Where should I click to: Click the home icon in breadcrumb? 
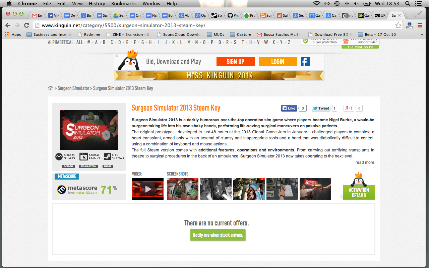pyautogui.click(x=50, y=88)
